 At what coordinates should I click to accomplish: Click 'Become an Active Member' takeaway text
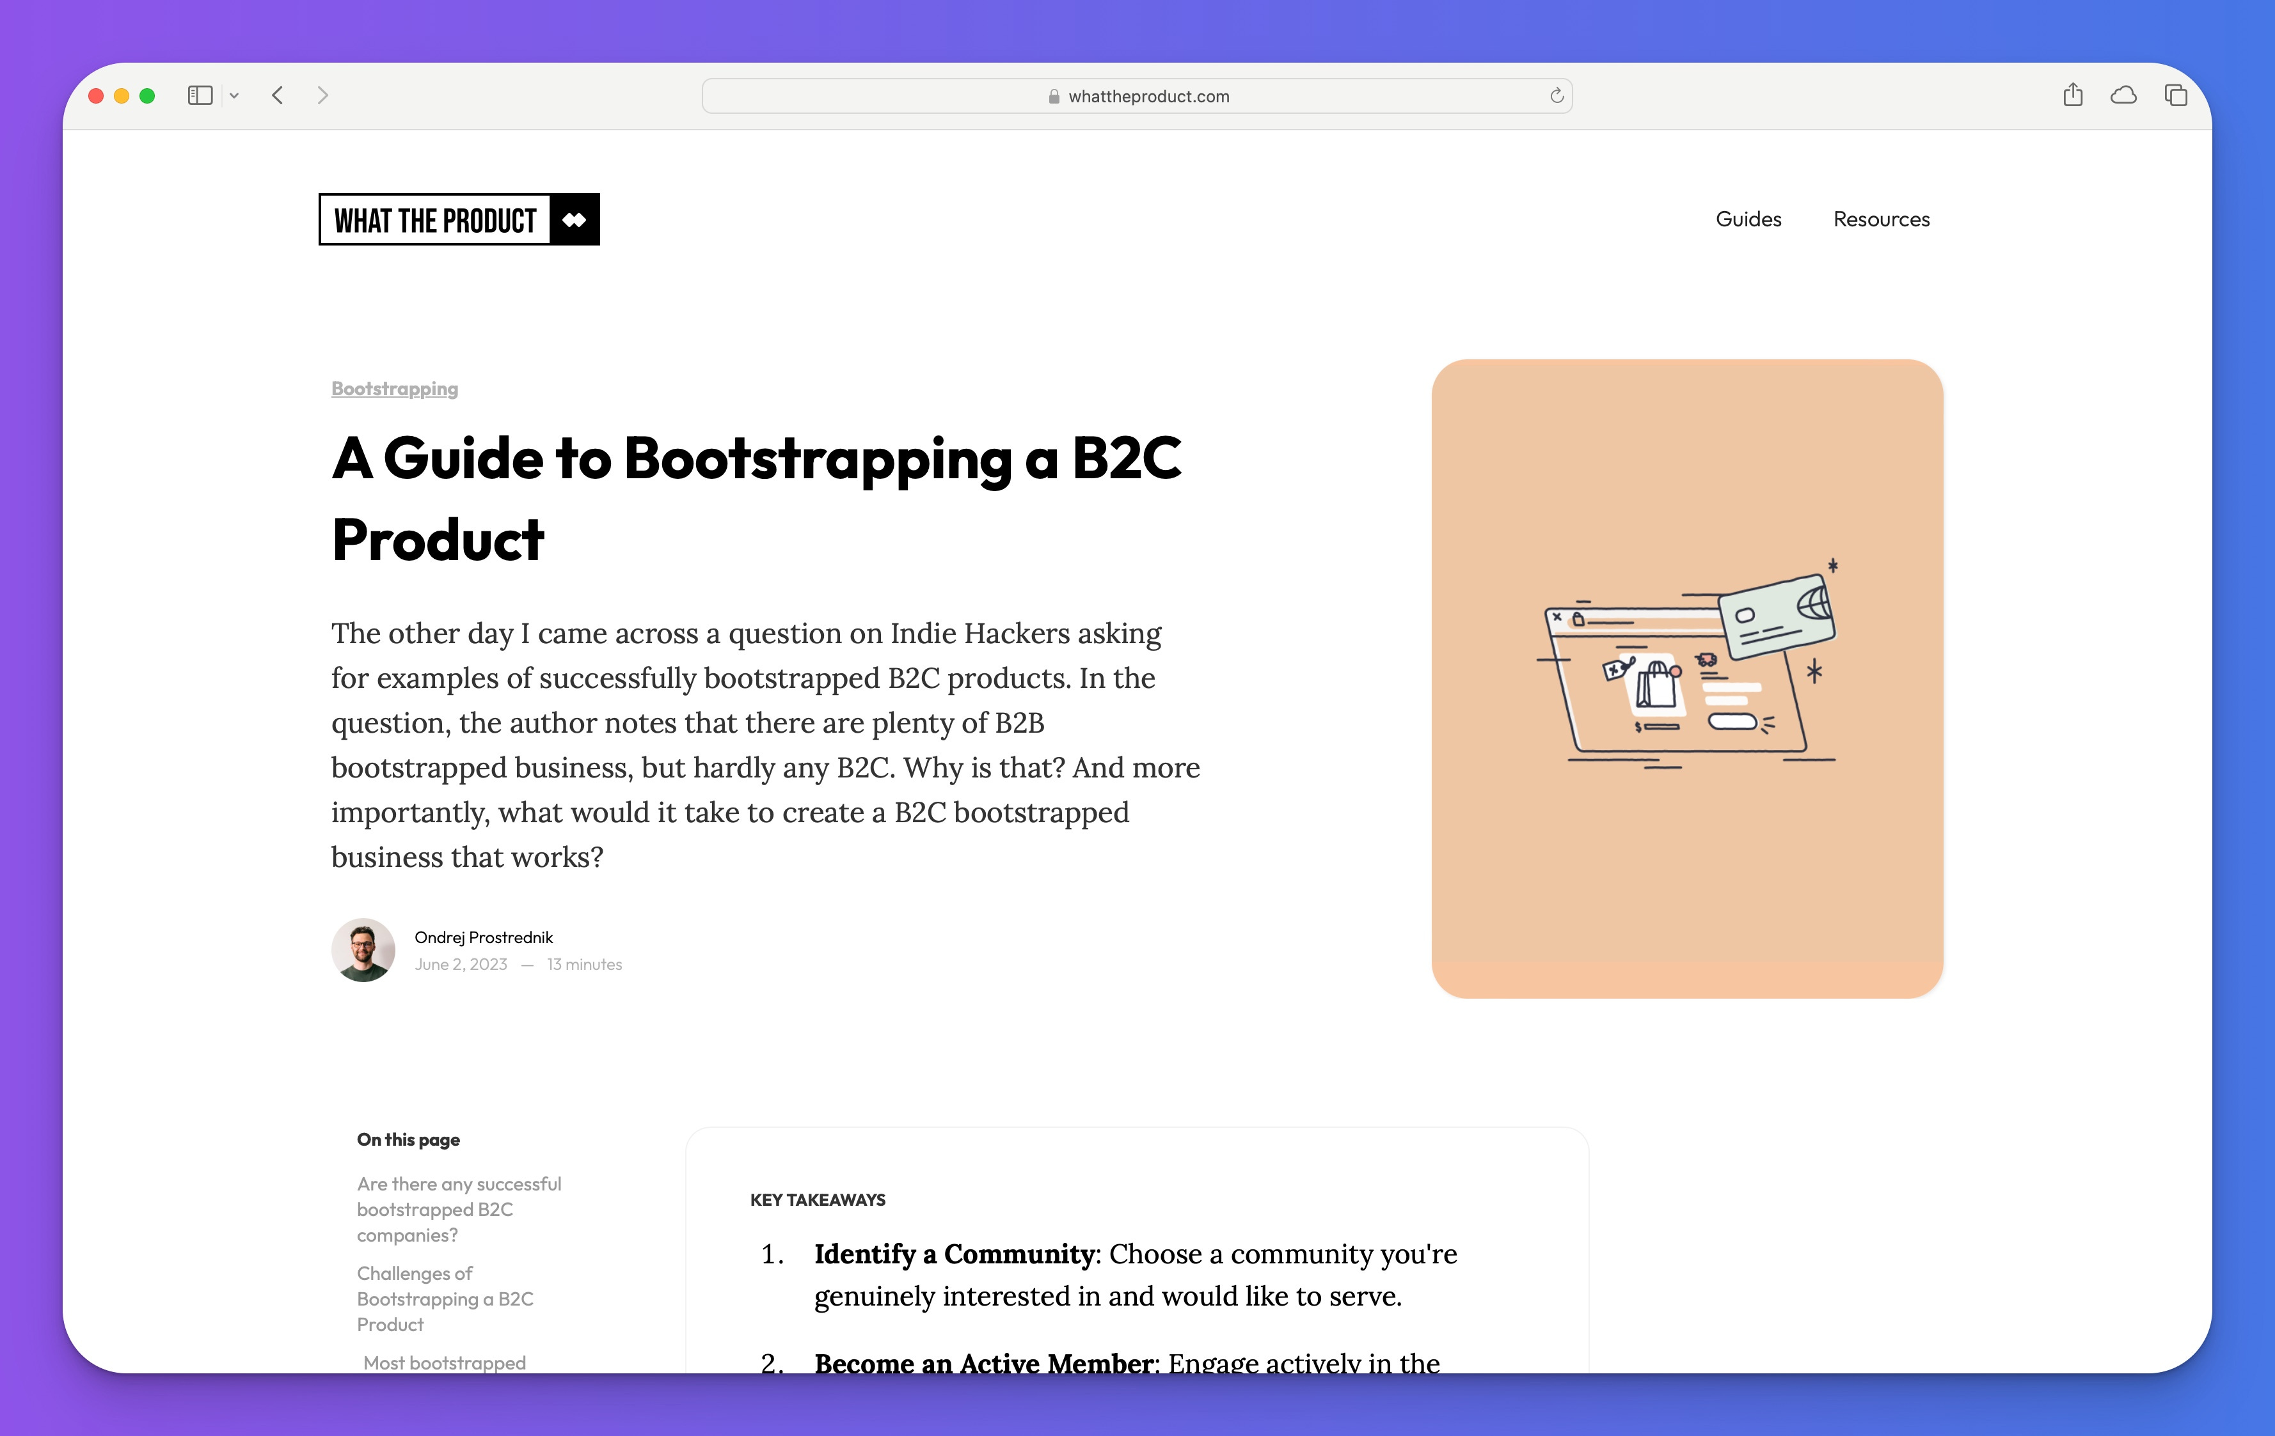coord(985,1362)
